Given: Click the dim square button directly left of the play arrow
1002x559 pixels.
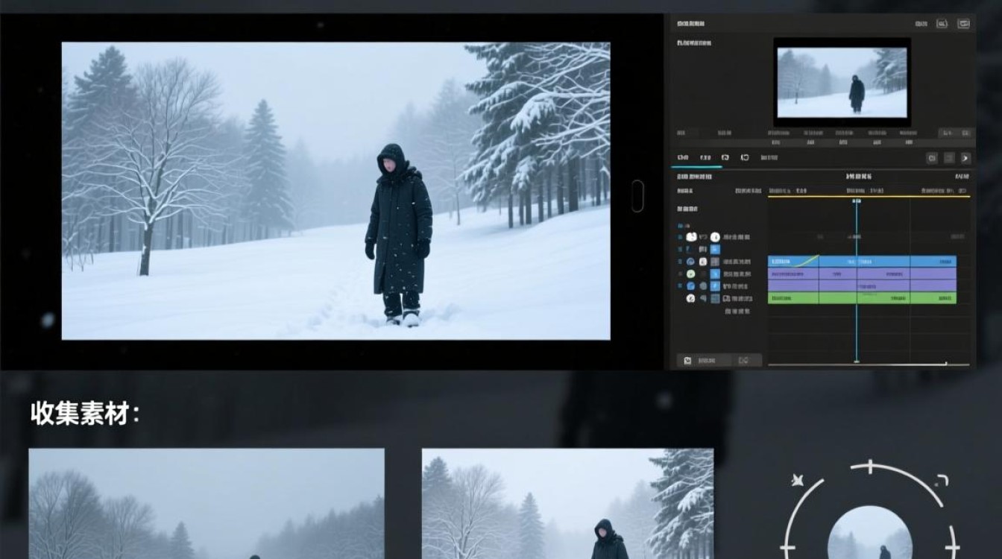Looking at the screenshot, I should (949, 158).
